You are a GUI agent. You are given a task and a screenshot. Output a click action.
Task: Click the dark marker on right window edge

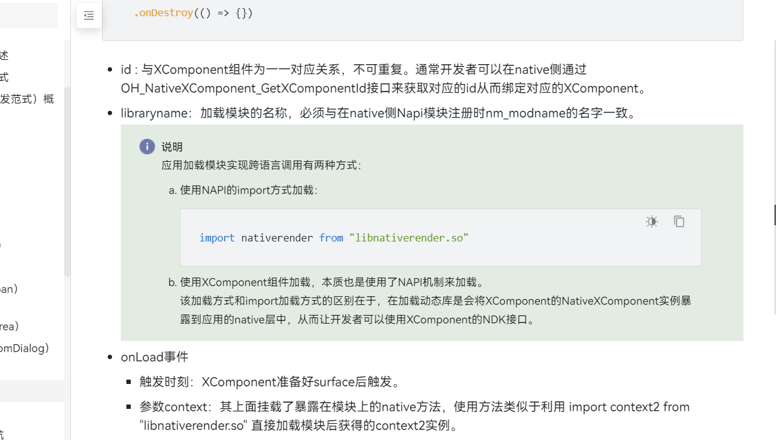pyautogui.click(x=775, y=215)
